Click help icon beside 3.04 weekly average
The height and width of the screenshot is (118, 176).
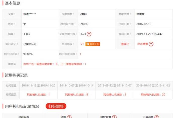tap(89, 34)
